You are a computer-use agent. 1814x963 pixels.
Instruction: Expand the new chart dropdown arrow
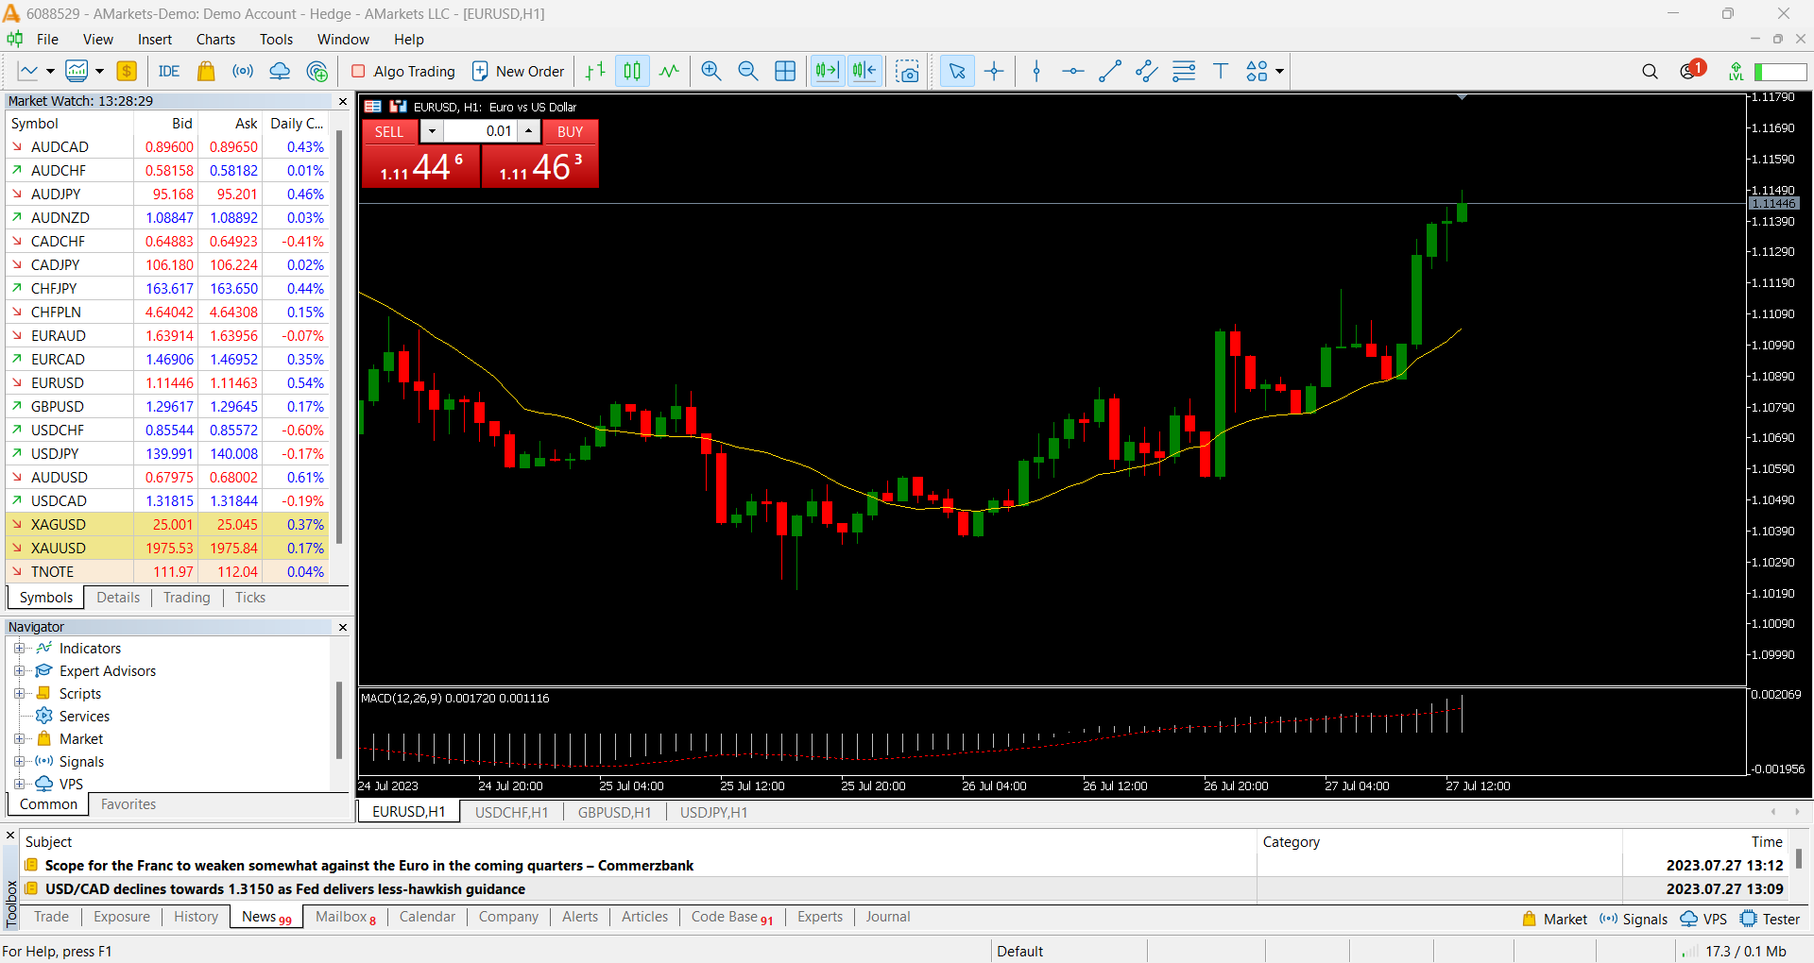tap(50, 71)
